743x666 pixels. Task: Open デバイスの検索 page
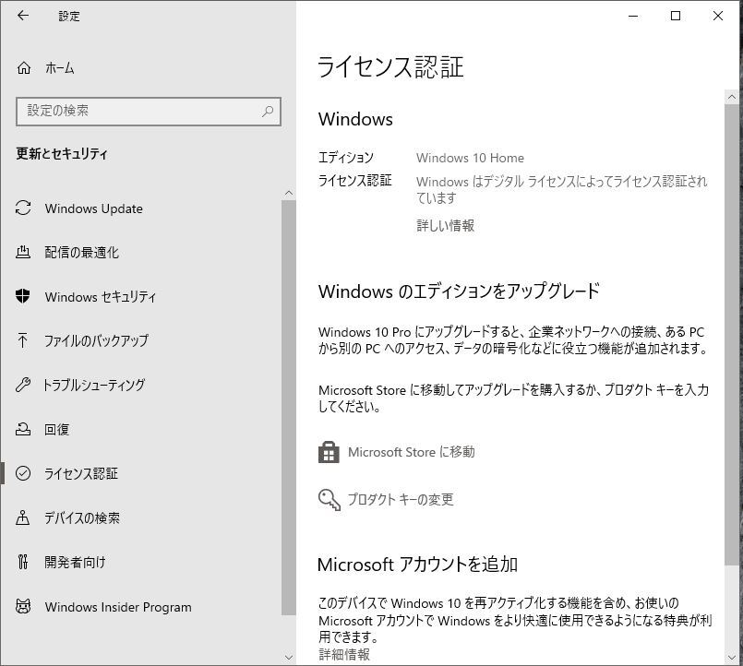click(82, 517)
